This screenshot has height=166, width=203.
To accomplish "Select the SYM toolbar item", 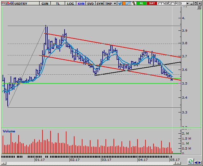I will click(100, 3).
